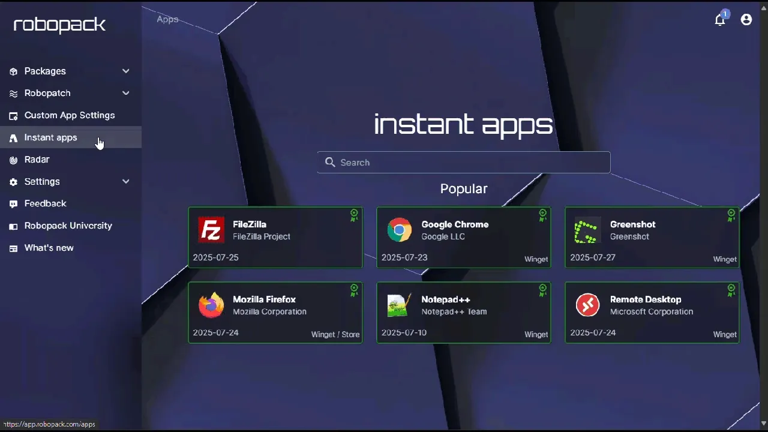
Task: Click the verified badge on Remote Desktop card
Action: tap(731, 290)
